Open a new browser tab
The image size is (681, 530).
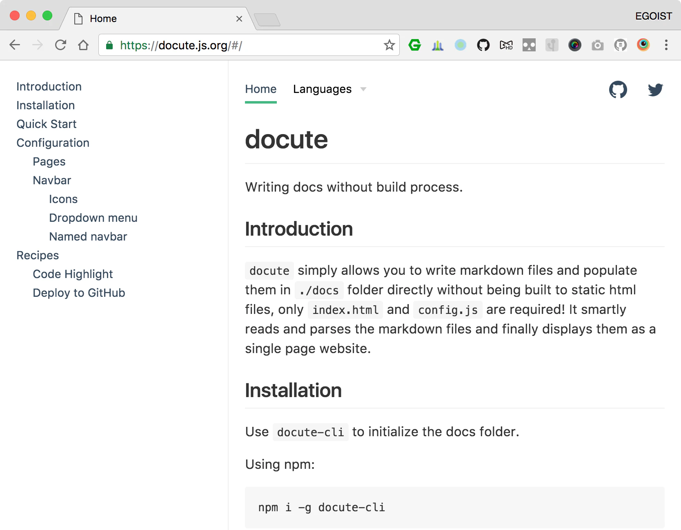click(x=267, y=20)
